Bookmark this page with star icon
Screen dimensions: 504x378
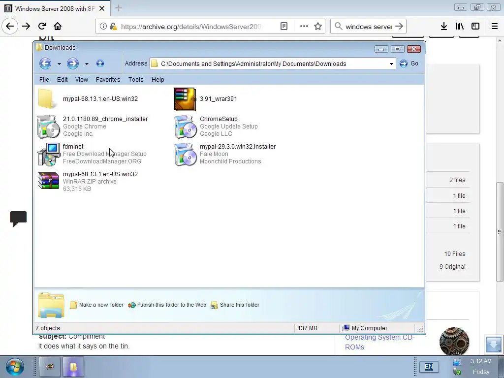[x=318, y=27]
